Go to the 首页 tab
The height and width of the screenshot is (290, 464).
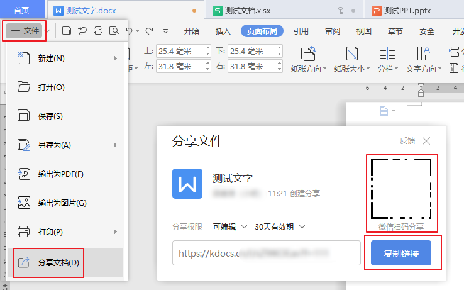pyautogui.click(x=22, y=10)
